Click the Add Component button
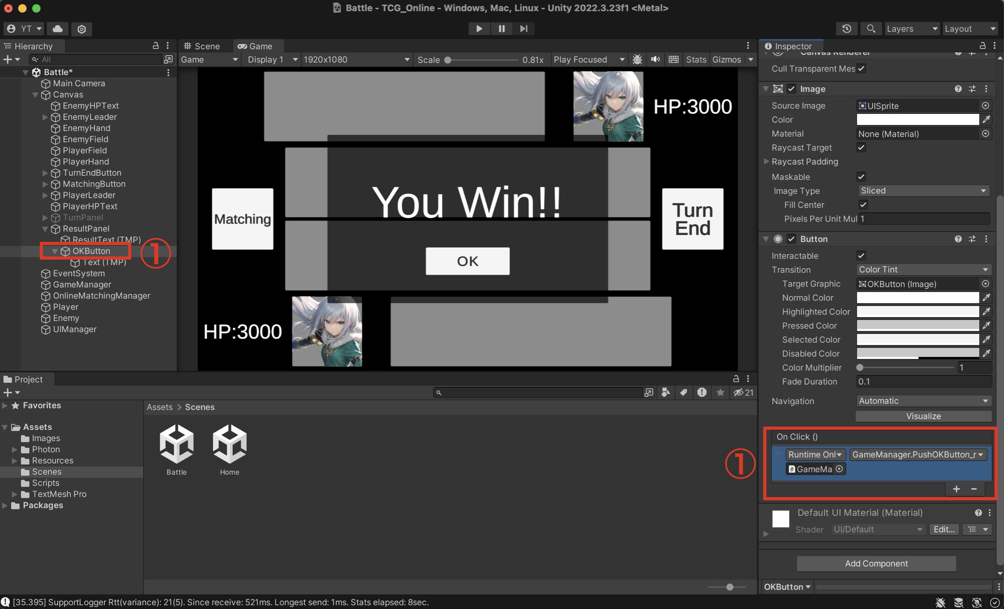The image size is (1004, 609). coord(876,563)
